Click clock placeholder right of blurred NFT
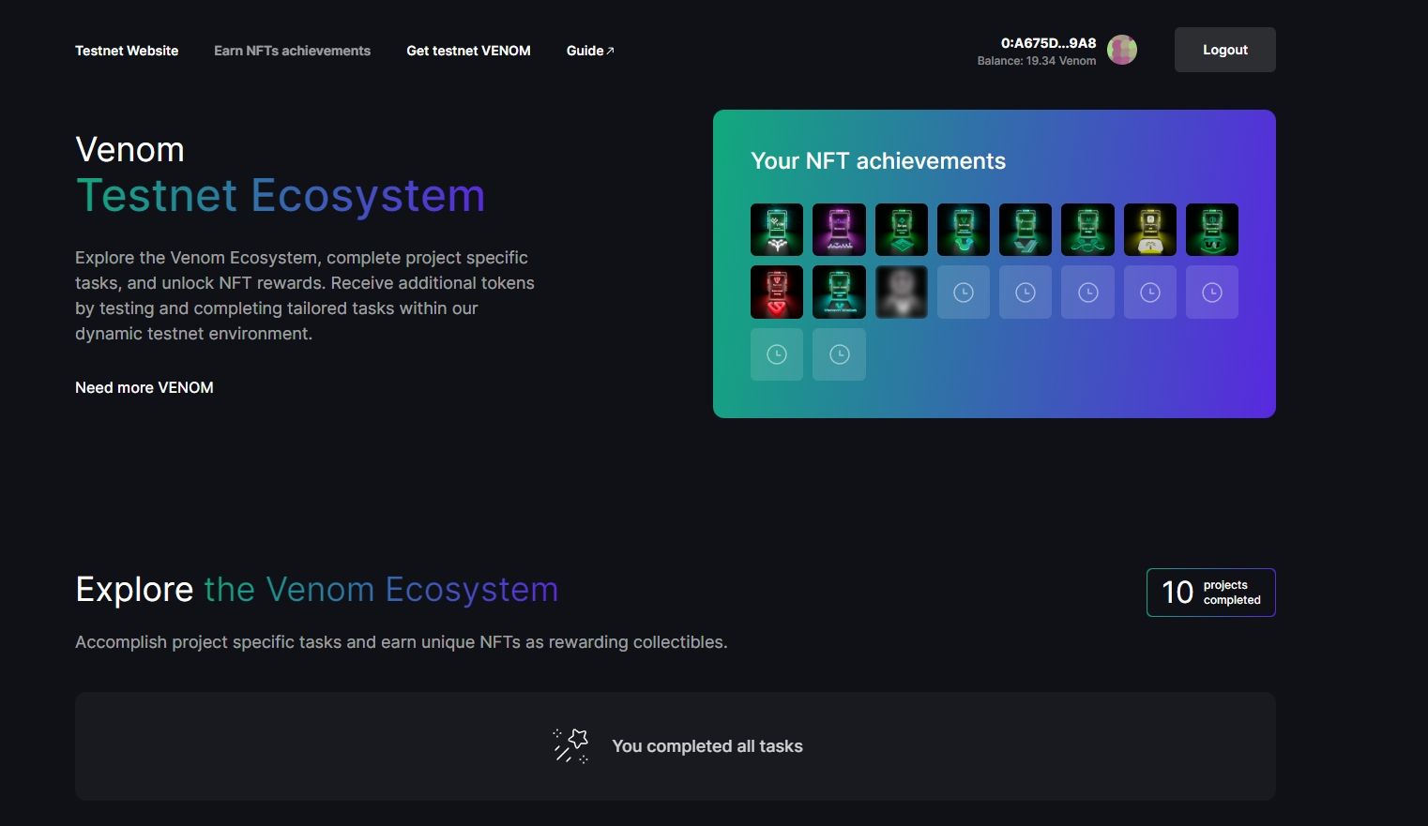 [964, 292]
